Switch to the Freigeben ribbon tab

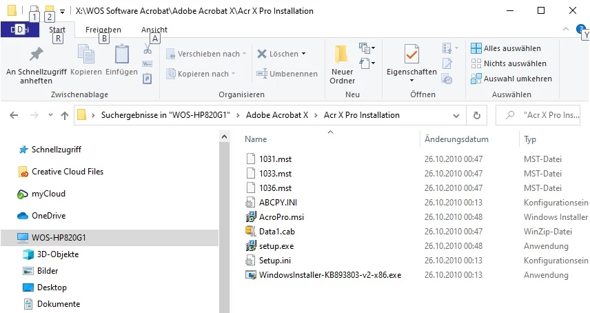point(103,30)
